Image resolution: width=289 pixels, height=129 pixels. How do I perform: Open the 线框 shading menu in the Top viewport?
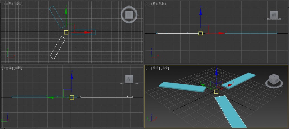click(18, 4)
